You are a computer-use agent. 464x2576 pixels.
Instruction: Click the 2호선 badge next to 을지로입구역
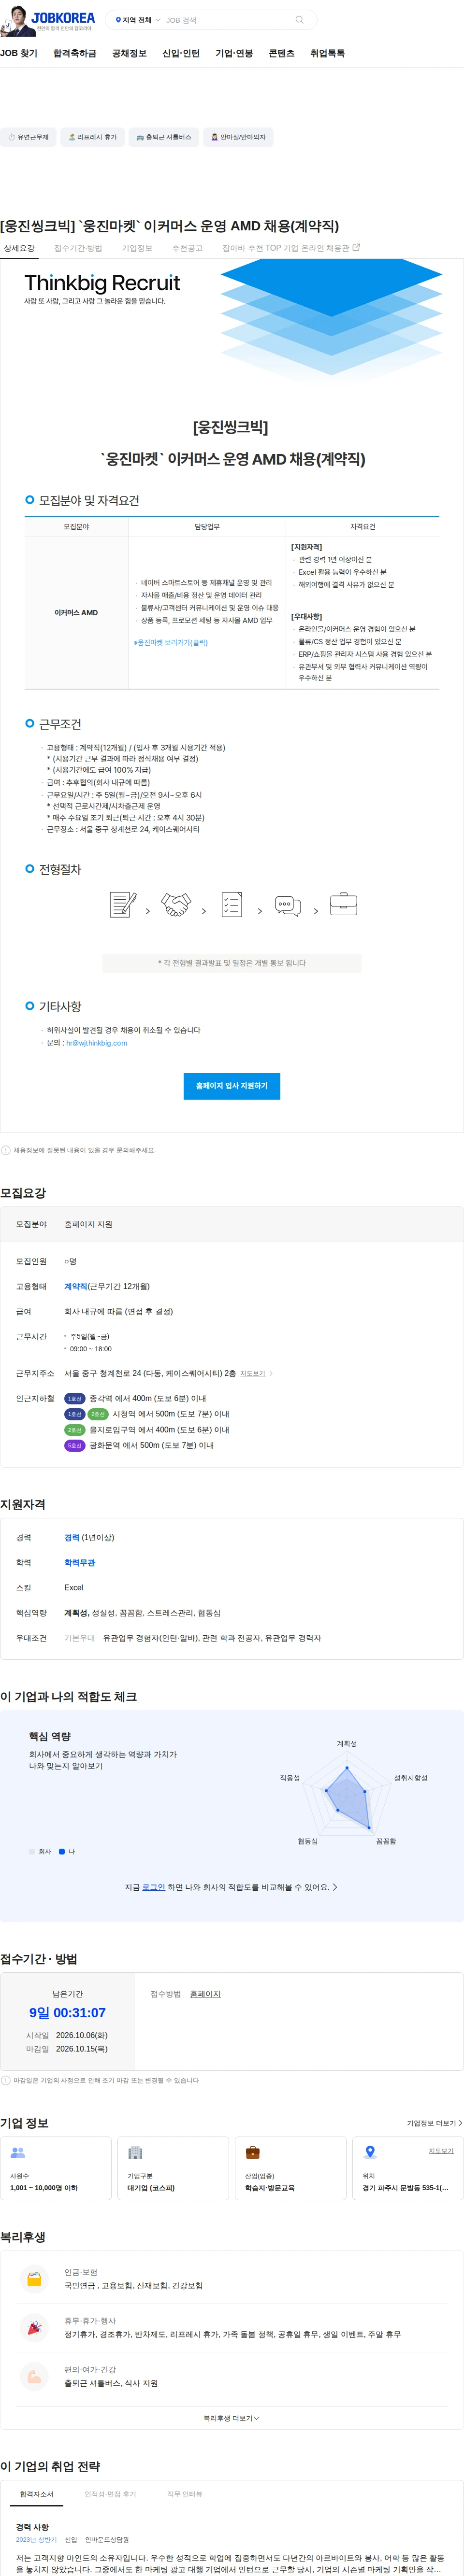click(x=74, y=1430)
